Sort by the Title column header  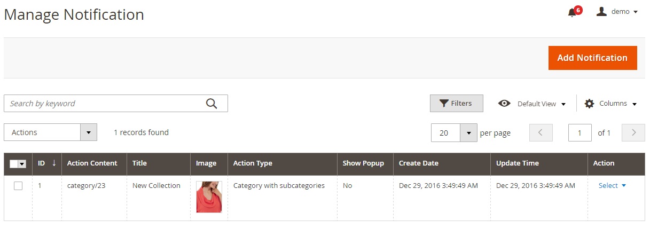(x=139, y=163)
